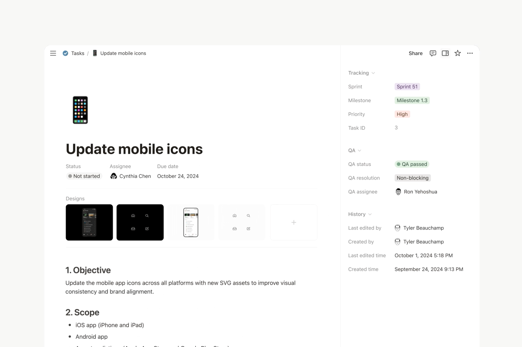Toggle the side peek panel icon
Image resolution: width=522 pixels, height=347 pixels.
pyautogui.click(x=445, y=53)
